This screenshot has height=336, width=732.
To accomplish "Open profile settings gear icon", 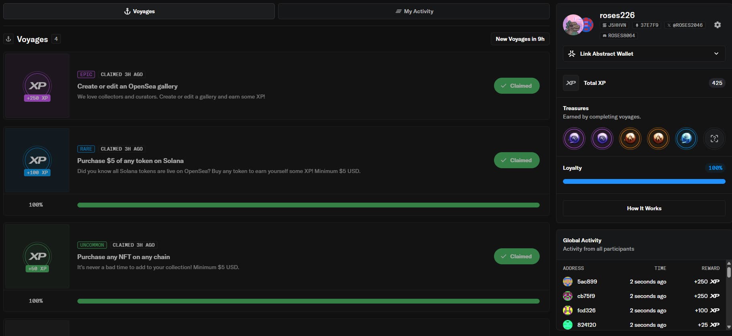I will click(717, 25).
